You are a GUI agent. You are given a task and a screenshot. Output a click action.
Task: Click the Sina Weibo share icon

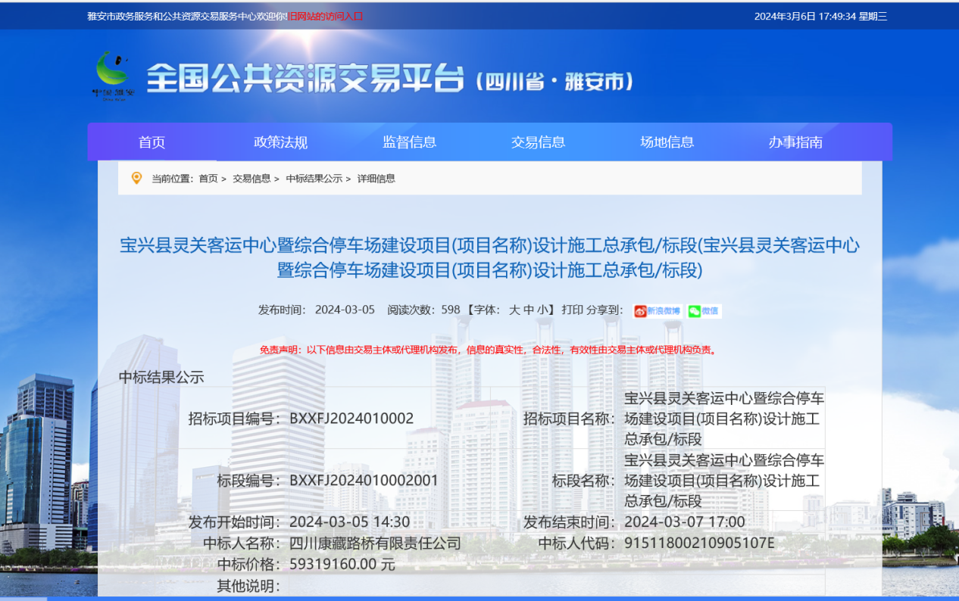pyautogui.click(x=657, y=311)
